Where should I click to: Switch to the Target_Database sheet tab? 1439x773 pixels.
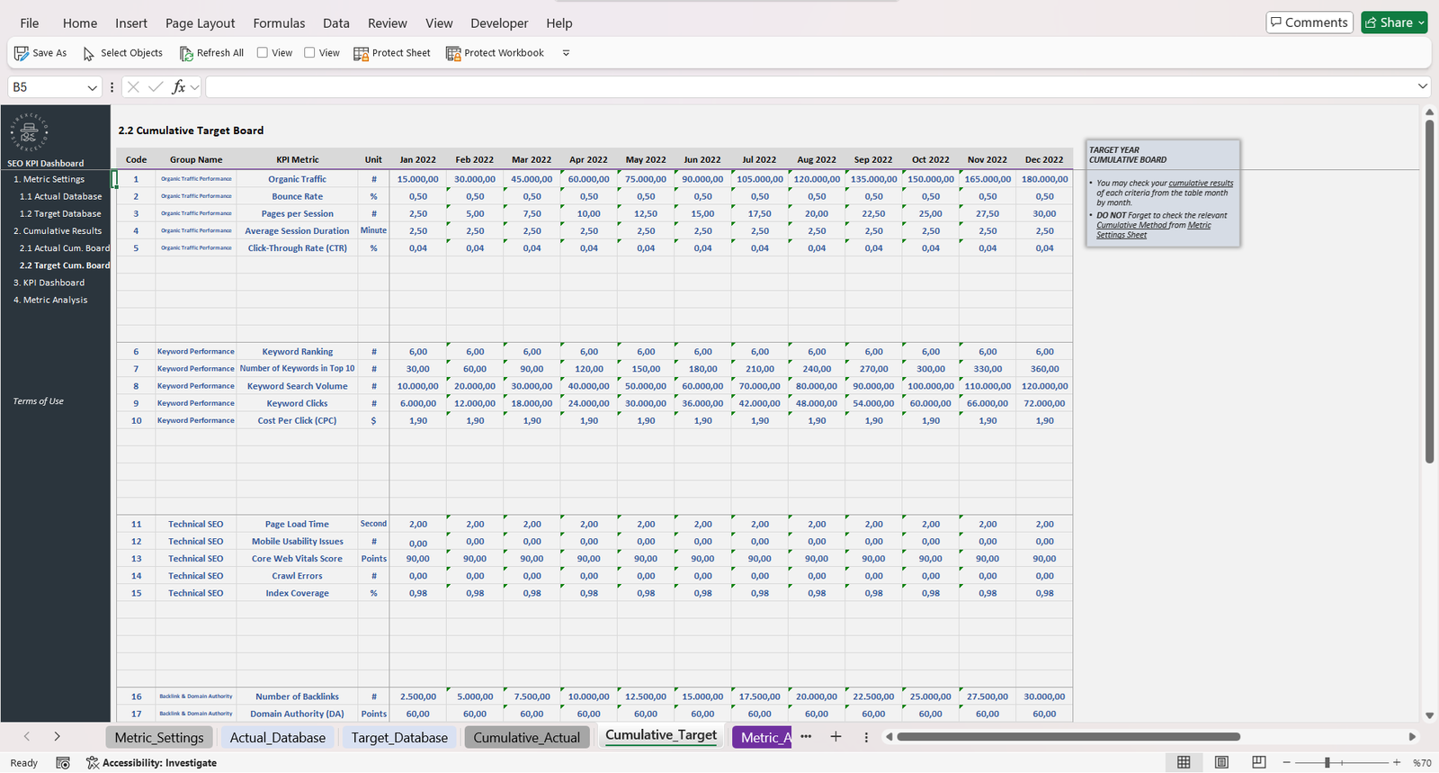tap(399, 738)
